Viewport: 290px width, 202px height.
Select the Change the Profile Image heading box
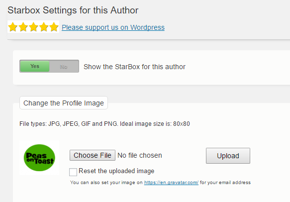[64, 103]
